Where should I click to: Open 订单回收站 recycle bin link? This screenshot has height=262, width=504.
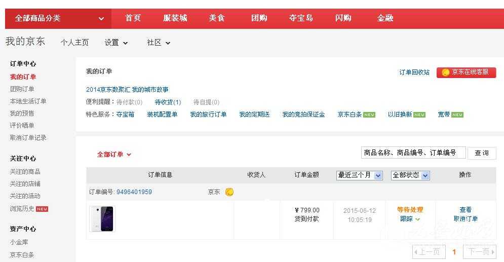click(x=414, y=72)
